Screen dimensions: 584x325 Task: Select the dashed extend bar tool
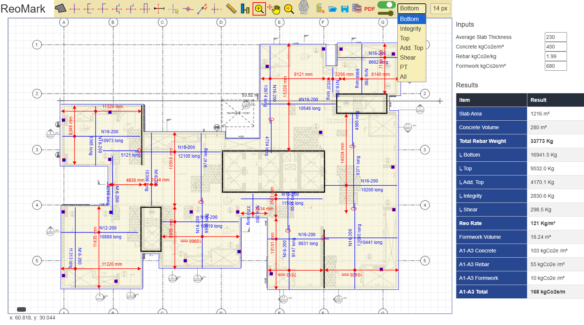pyautogui.click(x=217, y=9)
